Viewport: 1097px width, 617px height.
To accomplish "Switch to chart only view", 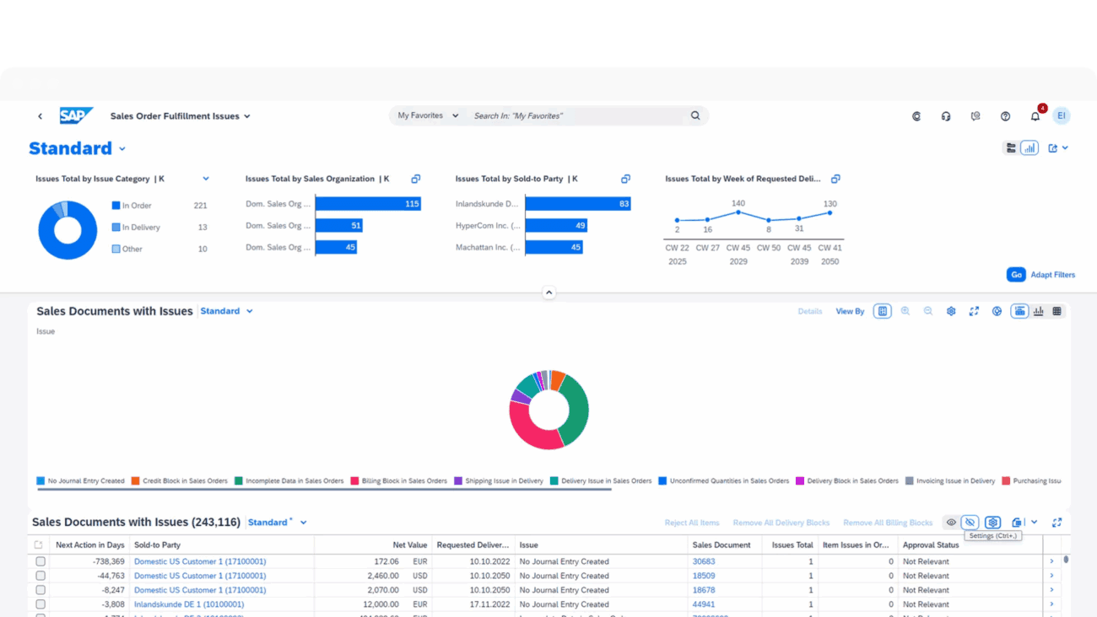I will pyautogui.click(x=1038, y=311).
